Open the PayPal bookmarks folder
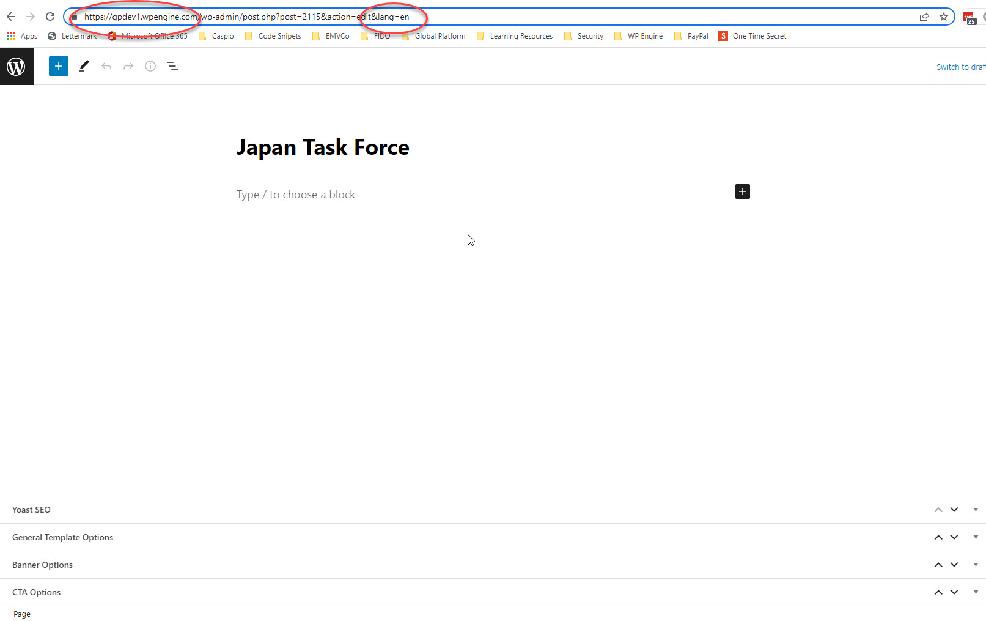The width and height of the screenshot is (986, 621). coord(691,36)
